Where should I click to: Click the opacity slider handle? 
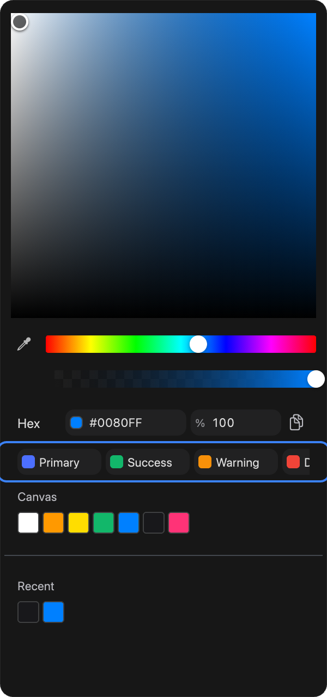click(x=316, y=379)
